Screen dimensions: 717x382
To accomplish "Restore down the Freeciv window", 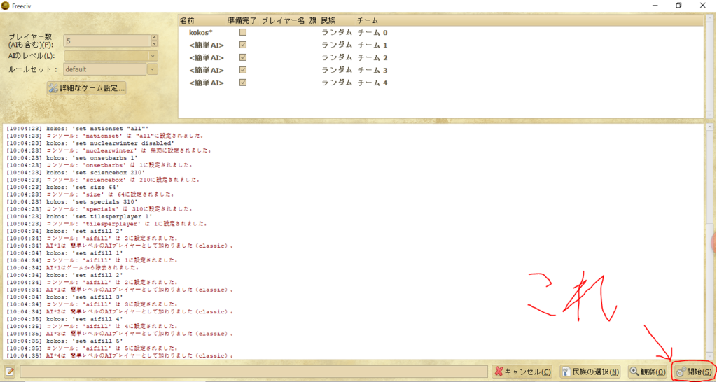I will pos(678,5).
